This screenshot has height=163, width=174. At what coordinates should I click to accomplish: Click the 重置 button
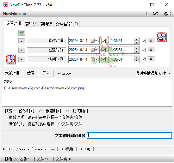pos(31,73)
